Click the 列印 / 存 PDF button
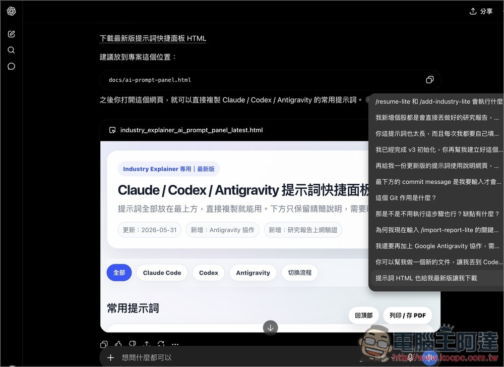The width and height of the screenshot is (504, 367). (408, 316)
